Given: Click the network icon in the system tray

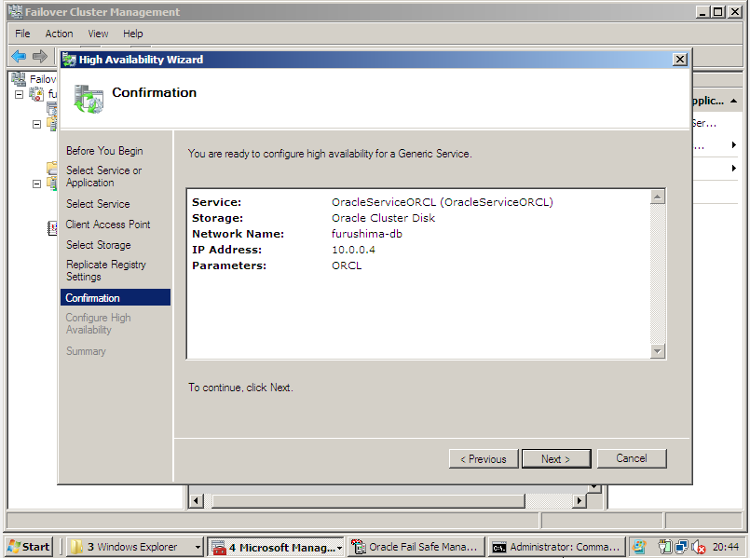Looking at the screenshot, I should coord(680,548).
